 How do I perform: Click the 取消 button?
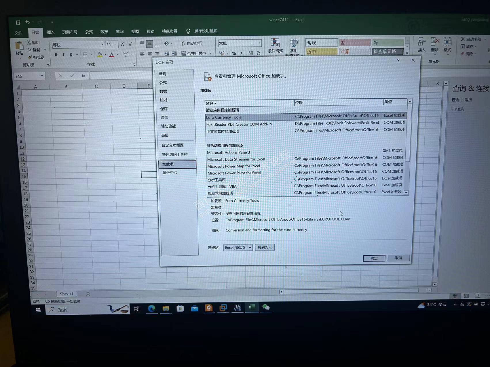pyautogui.click(x=399, y=258)
